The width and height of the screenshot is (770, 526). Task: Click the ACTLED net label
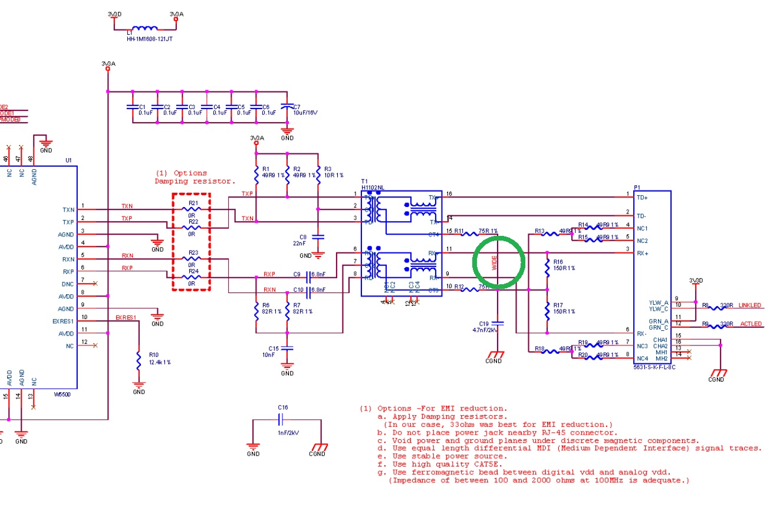pyautogui.click(x=750, y=324)
